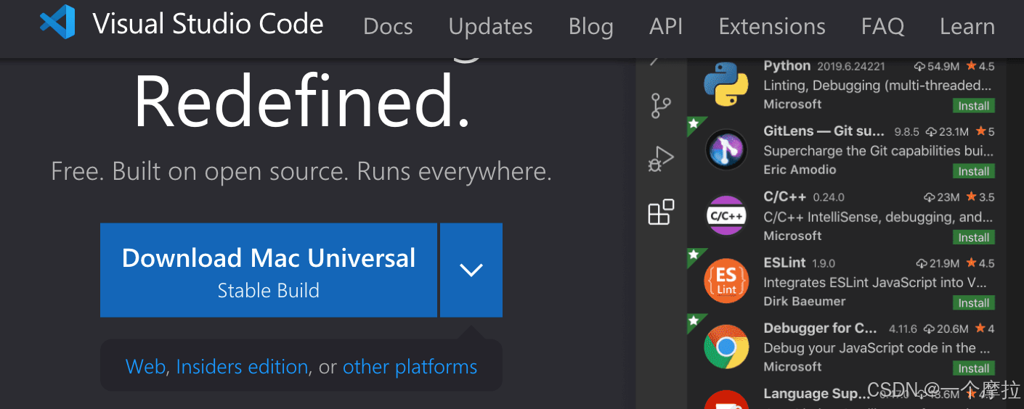Open the Web link
The width and height of the screenshot is (1024, 409).
[145, 367]
